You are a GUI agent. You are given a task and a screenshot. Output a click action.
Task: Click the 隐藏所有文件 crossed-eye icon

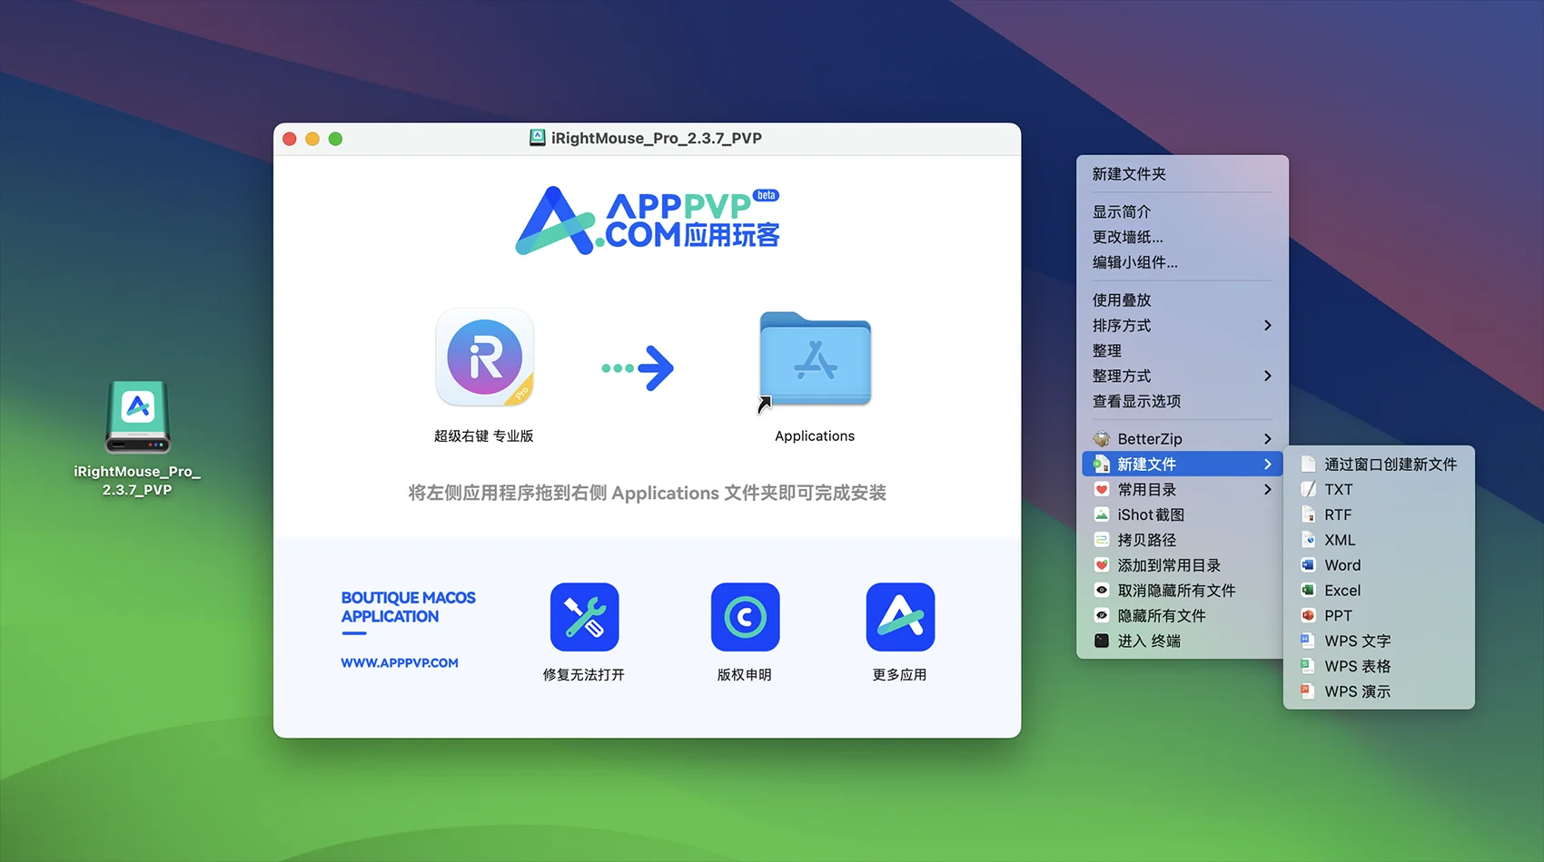click(1102, 616)
